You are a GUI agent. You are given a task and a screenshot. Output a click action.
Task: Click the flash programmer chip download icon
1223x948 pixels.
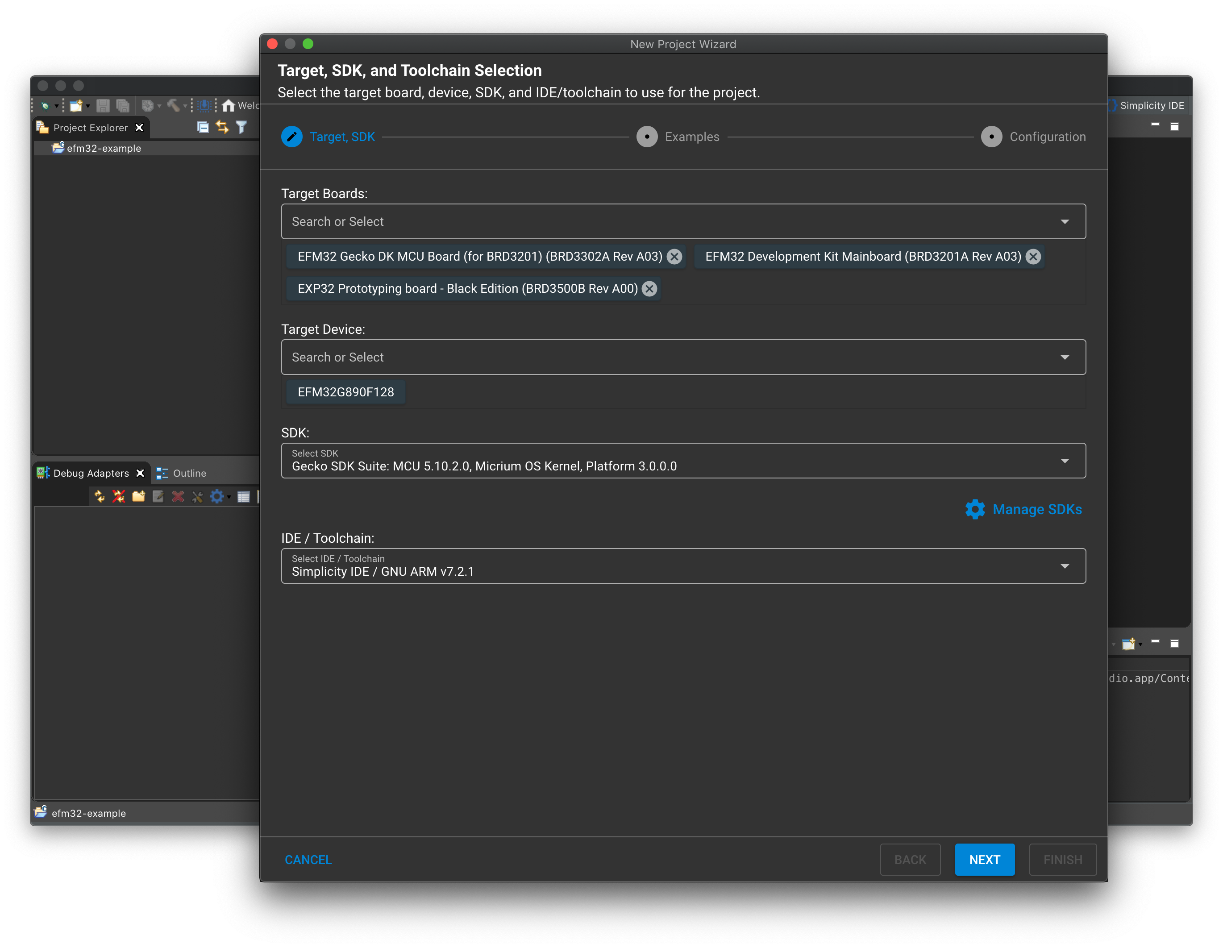click(205, 105)
